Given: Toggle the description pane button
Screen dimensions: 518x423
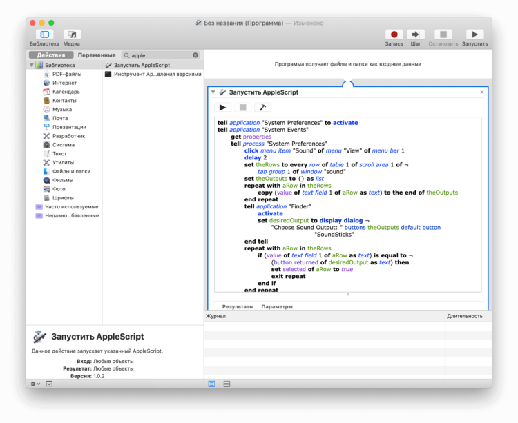Looking at the screenshot, I should (x=49, y=384).
